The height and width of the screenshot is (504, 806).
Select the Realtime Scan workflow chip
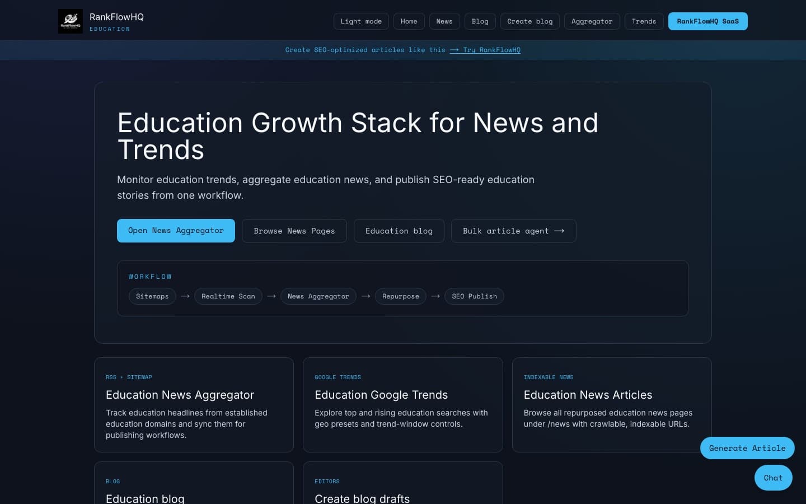coord(228,296)
